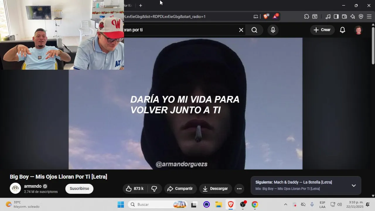Click the tray microphone icon
Image resolution: width=375 pixels, height=211 pixels.
[312, 205]
